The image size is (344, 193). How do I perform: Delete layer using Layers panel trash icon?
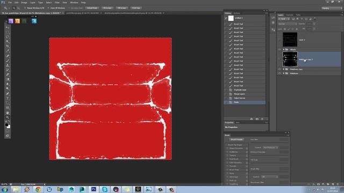[x=338, y=184]
